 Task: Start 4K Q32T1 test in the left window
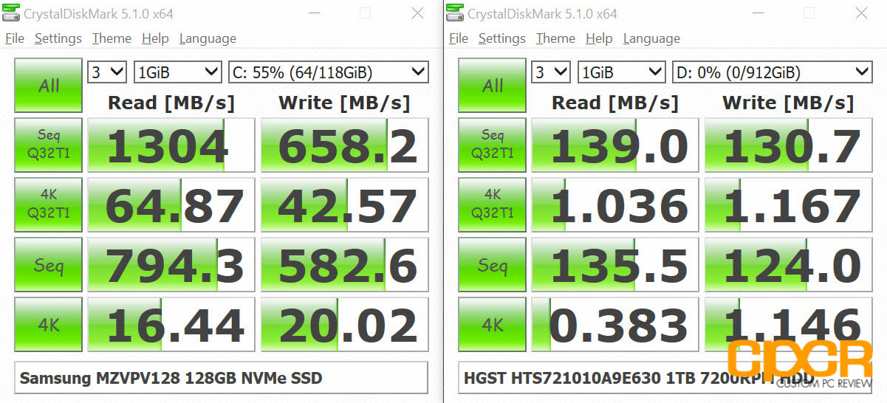point(48,204)
